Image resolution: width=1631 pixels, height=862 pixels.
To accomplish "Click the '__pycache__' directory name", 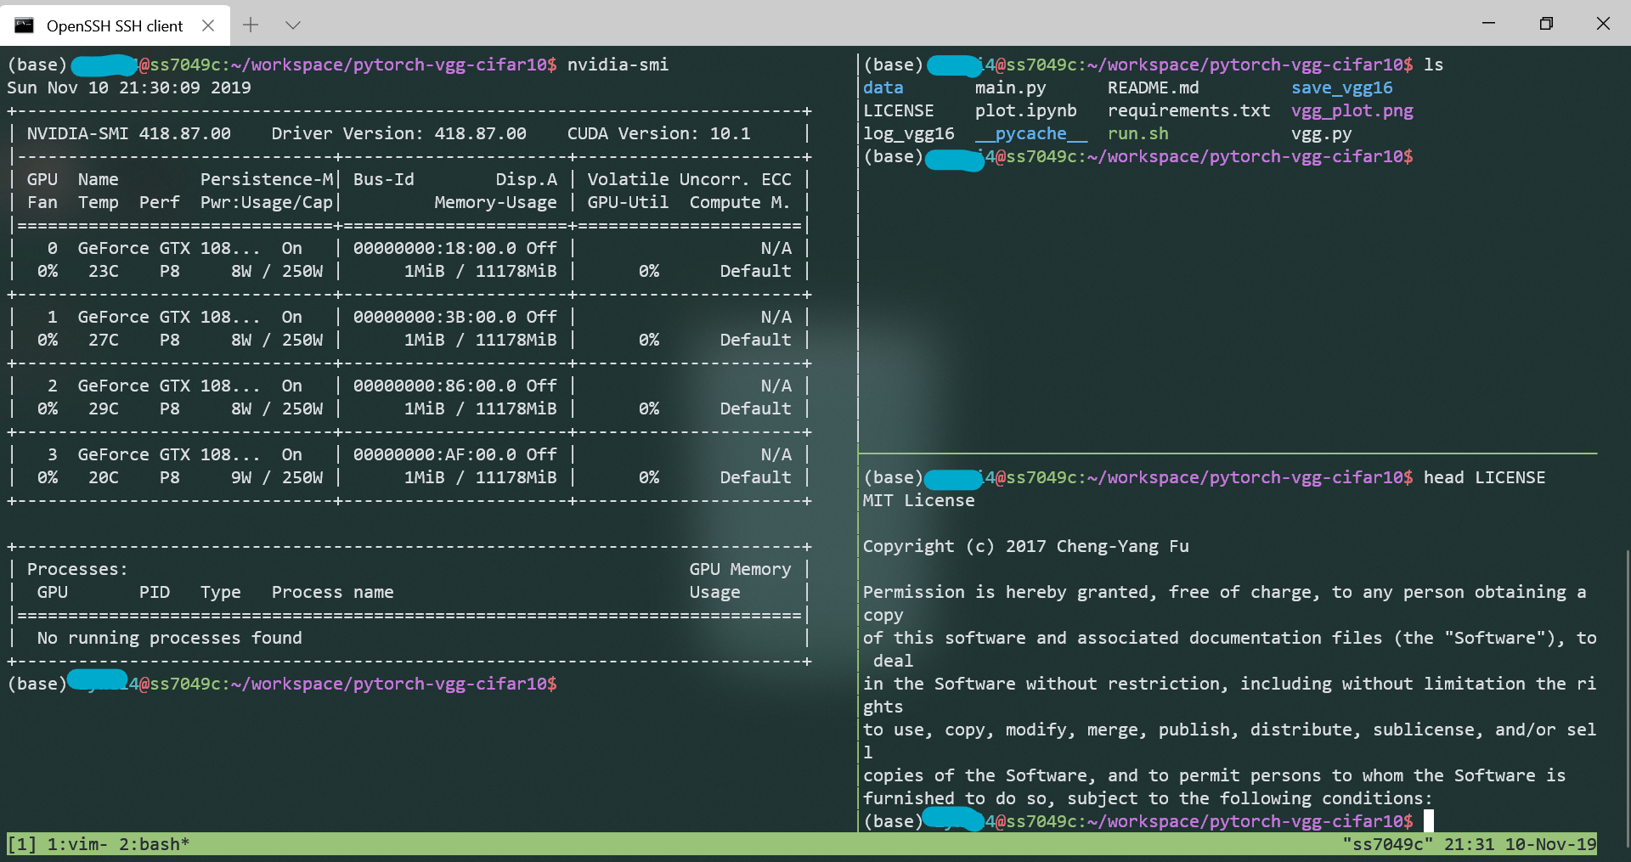I will (x=1030, y=133).
